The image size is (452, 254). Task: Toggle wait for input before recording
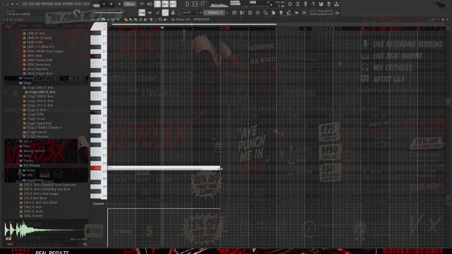(150, 4)
